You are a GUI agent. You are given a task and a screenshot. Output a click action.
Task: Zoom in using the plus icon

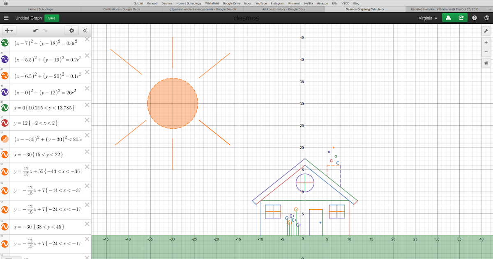486,42
